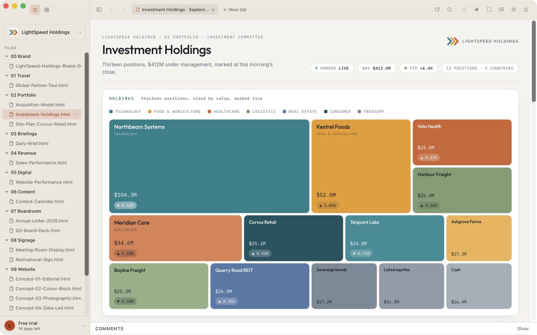Click the LightSpeed Holdings logo in page header
Viewport: 537px width, 335px height.
(x=482, y=41)
